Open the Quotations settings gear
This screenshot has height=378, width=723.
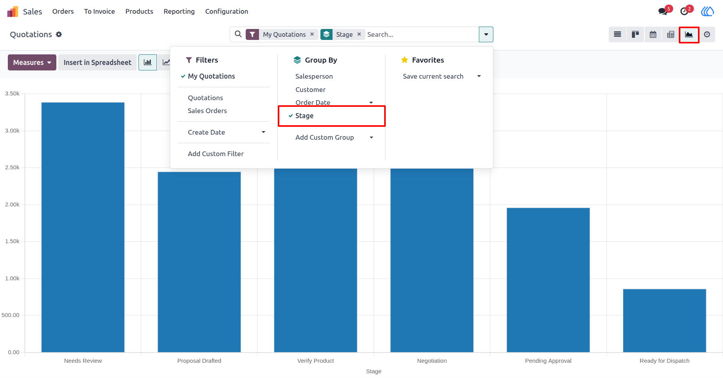pyautogui.click(x=59, y=34)
